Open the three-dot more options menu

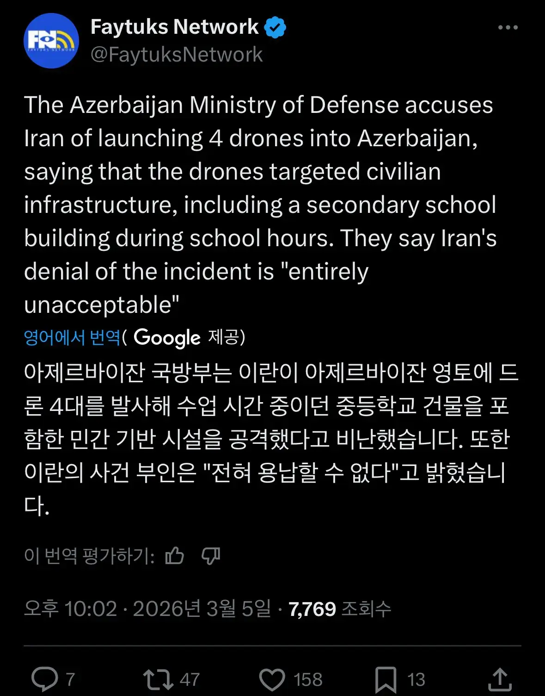click(508, 28)
